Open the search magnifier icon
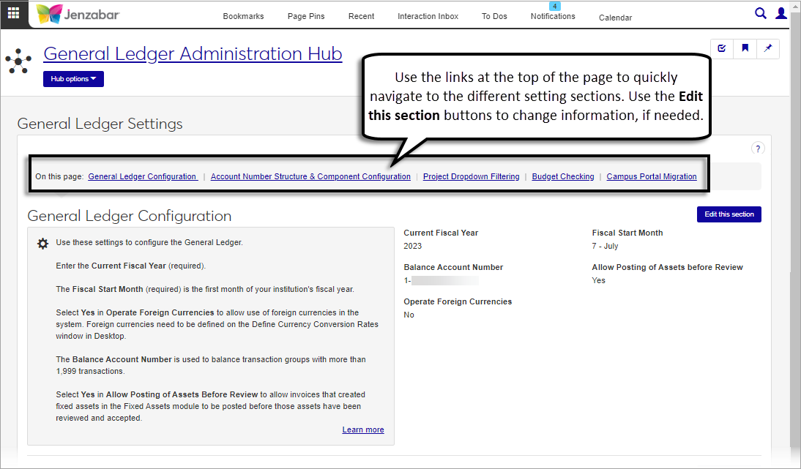 coord(761,13)
